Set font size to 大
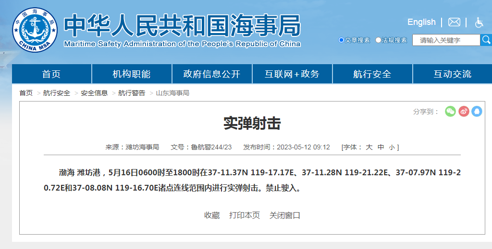Screen dimensions: 492x249 pos(369,147)
